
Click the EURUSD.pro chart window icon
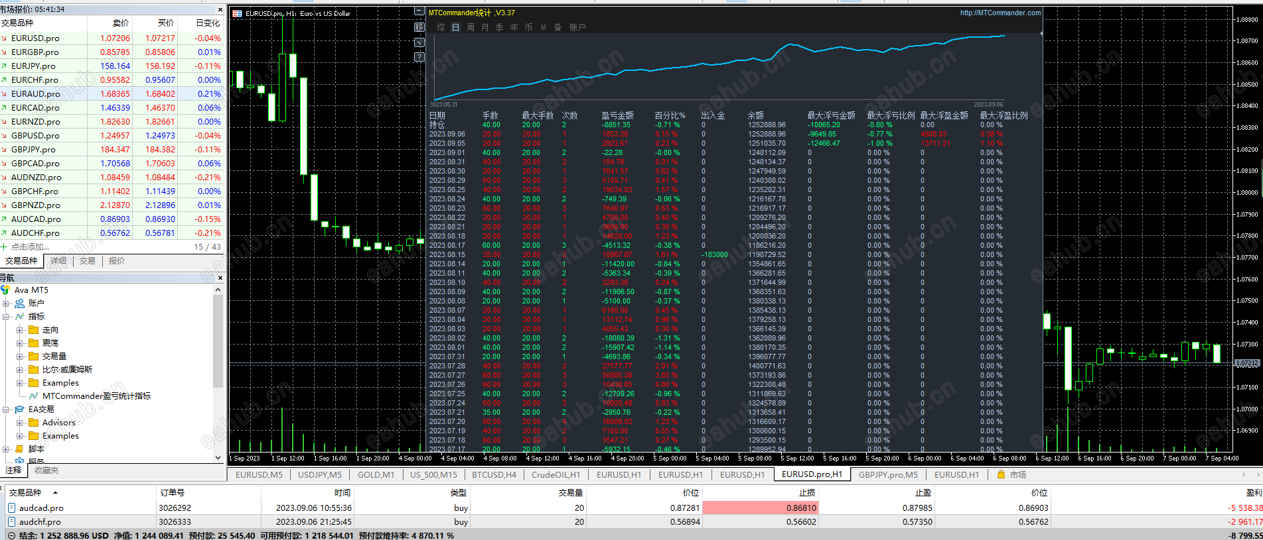coord(237,13)
